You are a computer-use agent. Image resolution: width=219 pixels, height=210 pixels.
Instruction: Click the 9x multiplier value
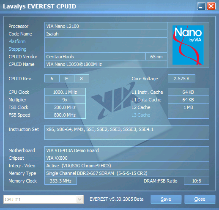(65, 100)
